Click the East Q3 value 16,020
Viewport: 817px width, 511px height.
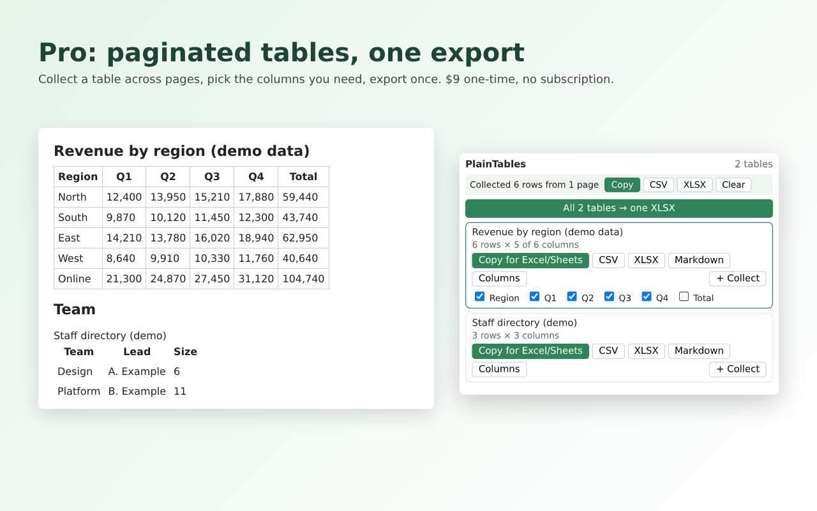coord(212,238)
